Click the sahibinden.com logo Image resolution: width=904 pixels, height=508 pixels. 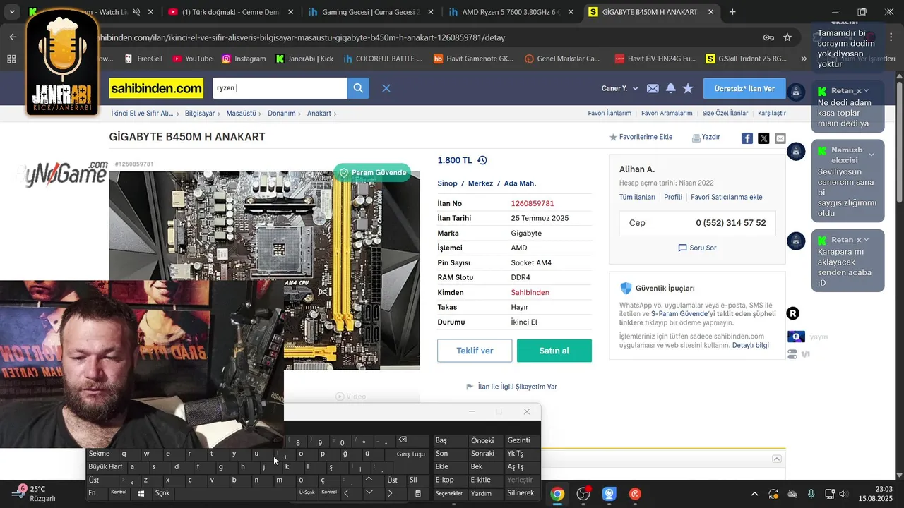pos(156,88)
